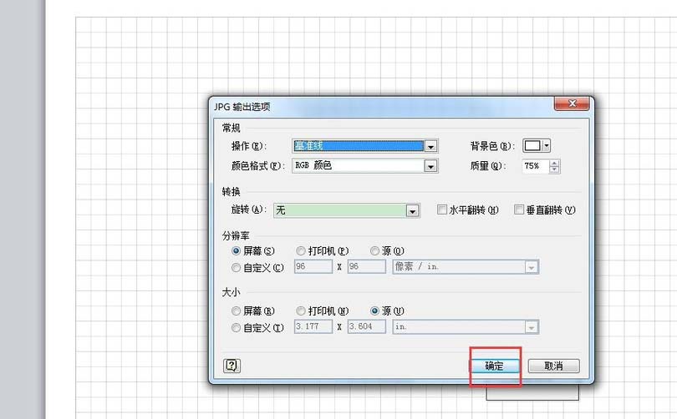This screenshot has height=419, width=677.
Task: Click the first custom resolution field 96
Action: click(x=313, y=266)
